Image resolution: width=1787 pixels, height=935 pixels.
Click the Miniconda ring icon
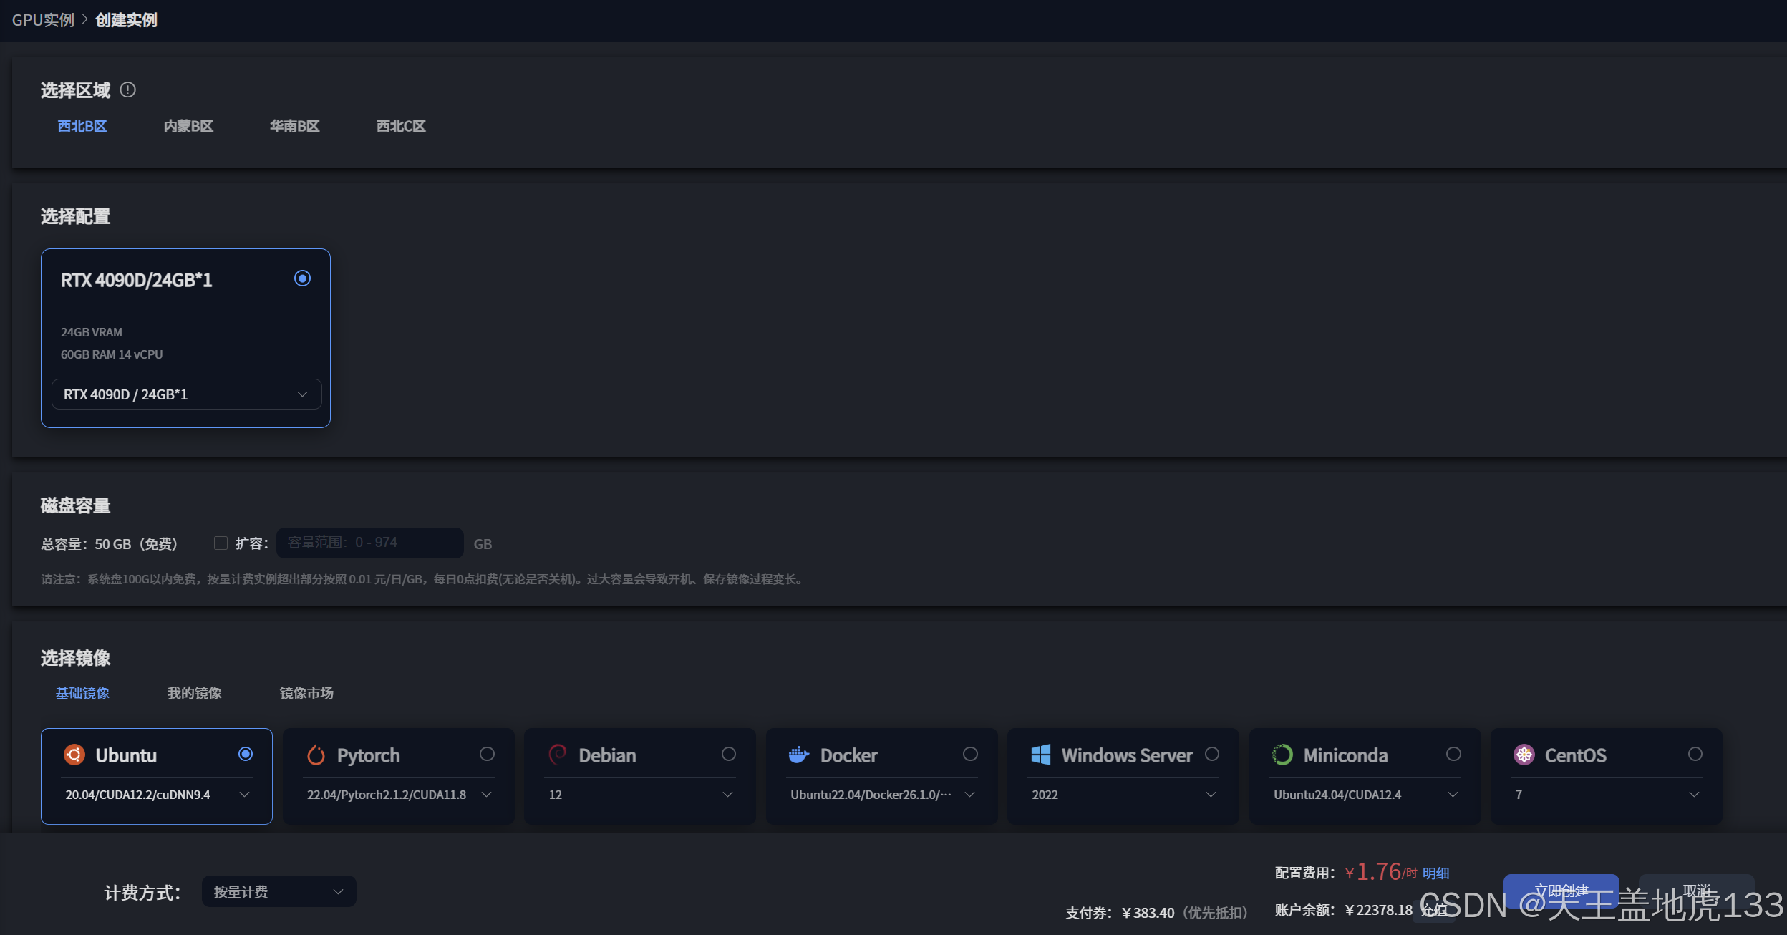point(1282,755)
